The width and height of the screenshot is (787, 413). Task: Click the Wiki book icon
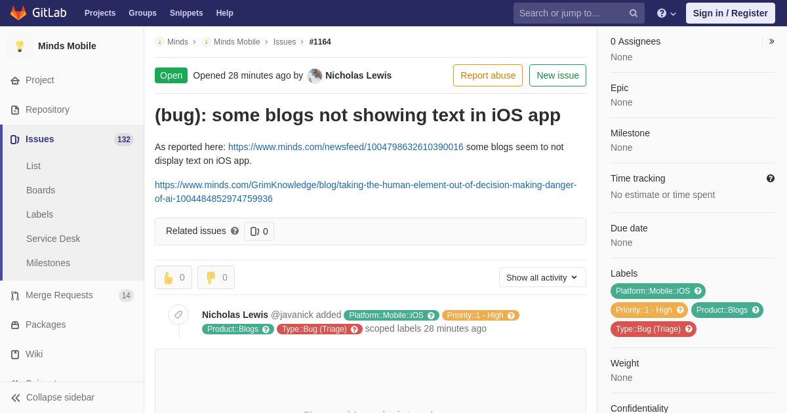point(15,355)
